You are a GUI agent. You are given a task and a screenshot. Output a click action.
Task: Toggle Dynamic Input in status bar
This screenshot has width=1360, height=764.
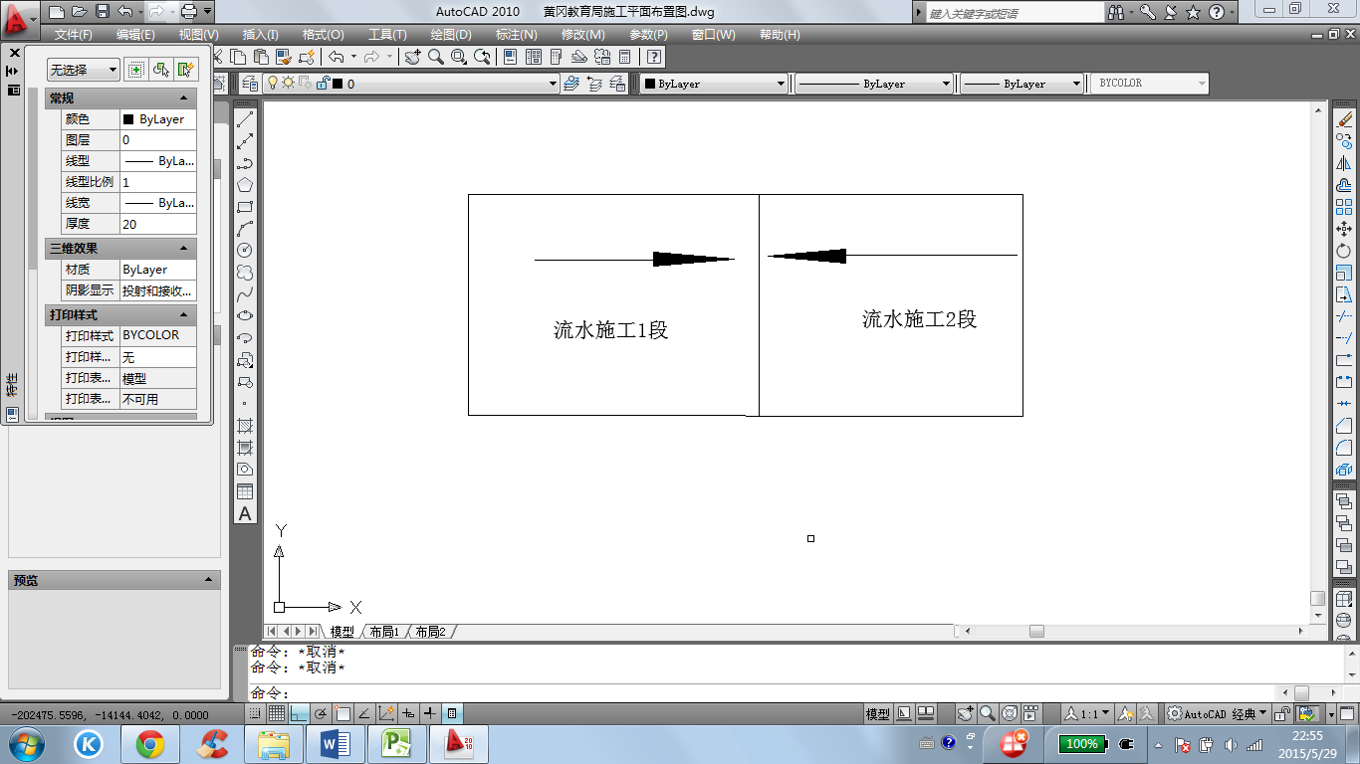click(x=408, y=713)
